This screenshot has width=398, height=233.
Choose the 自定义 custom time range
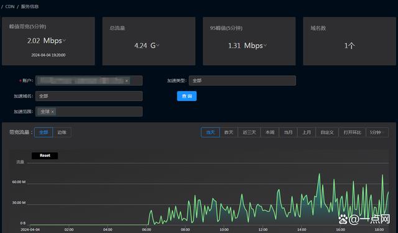[x=327, y=133]
